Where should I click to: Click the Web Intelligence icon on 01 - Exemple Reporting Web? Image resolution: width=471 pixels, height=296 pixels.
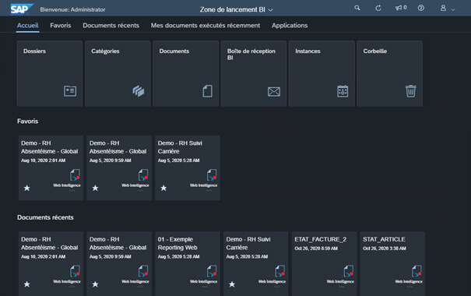point(212,271)
